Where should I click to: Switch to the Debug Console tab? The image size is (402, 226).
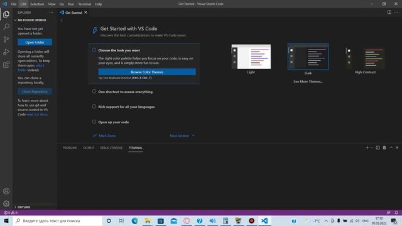[x=111, y=148]
